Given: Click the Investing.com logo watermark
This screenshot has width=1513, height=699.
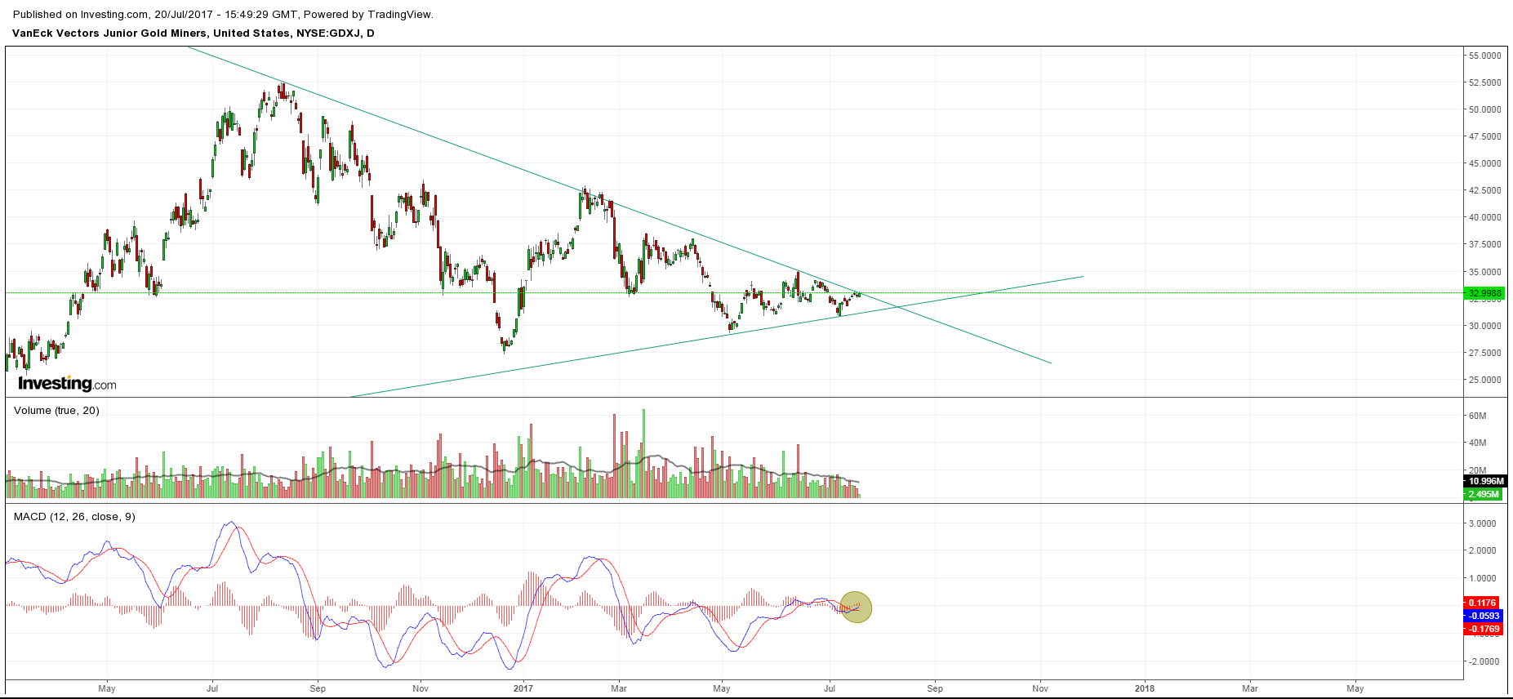Looking at the screenshot, I should click(67, 384).
